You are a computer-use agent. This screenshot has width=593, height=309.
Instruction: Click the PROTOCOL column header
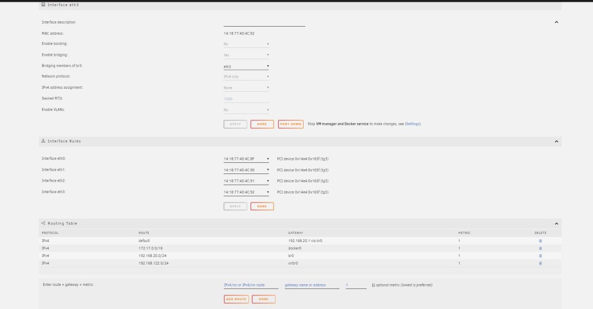tap(50, 233)
